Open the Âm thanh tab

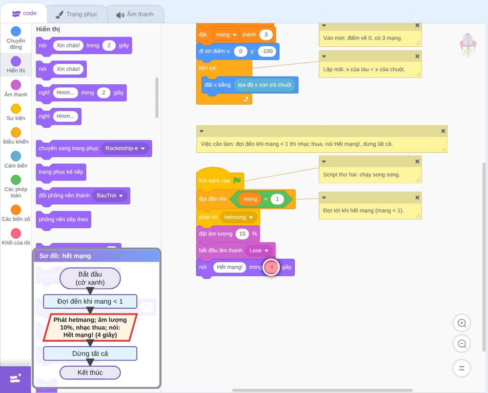tap(135, 14)
